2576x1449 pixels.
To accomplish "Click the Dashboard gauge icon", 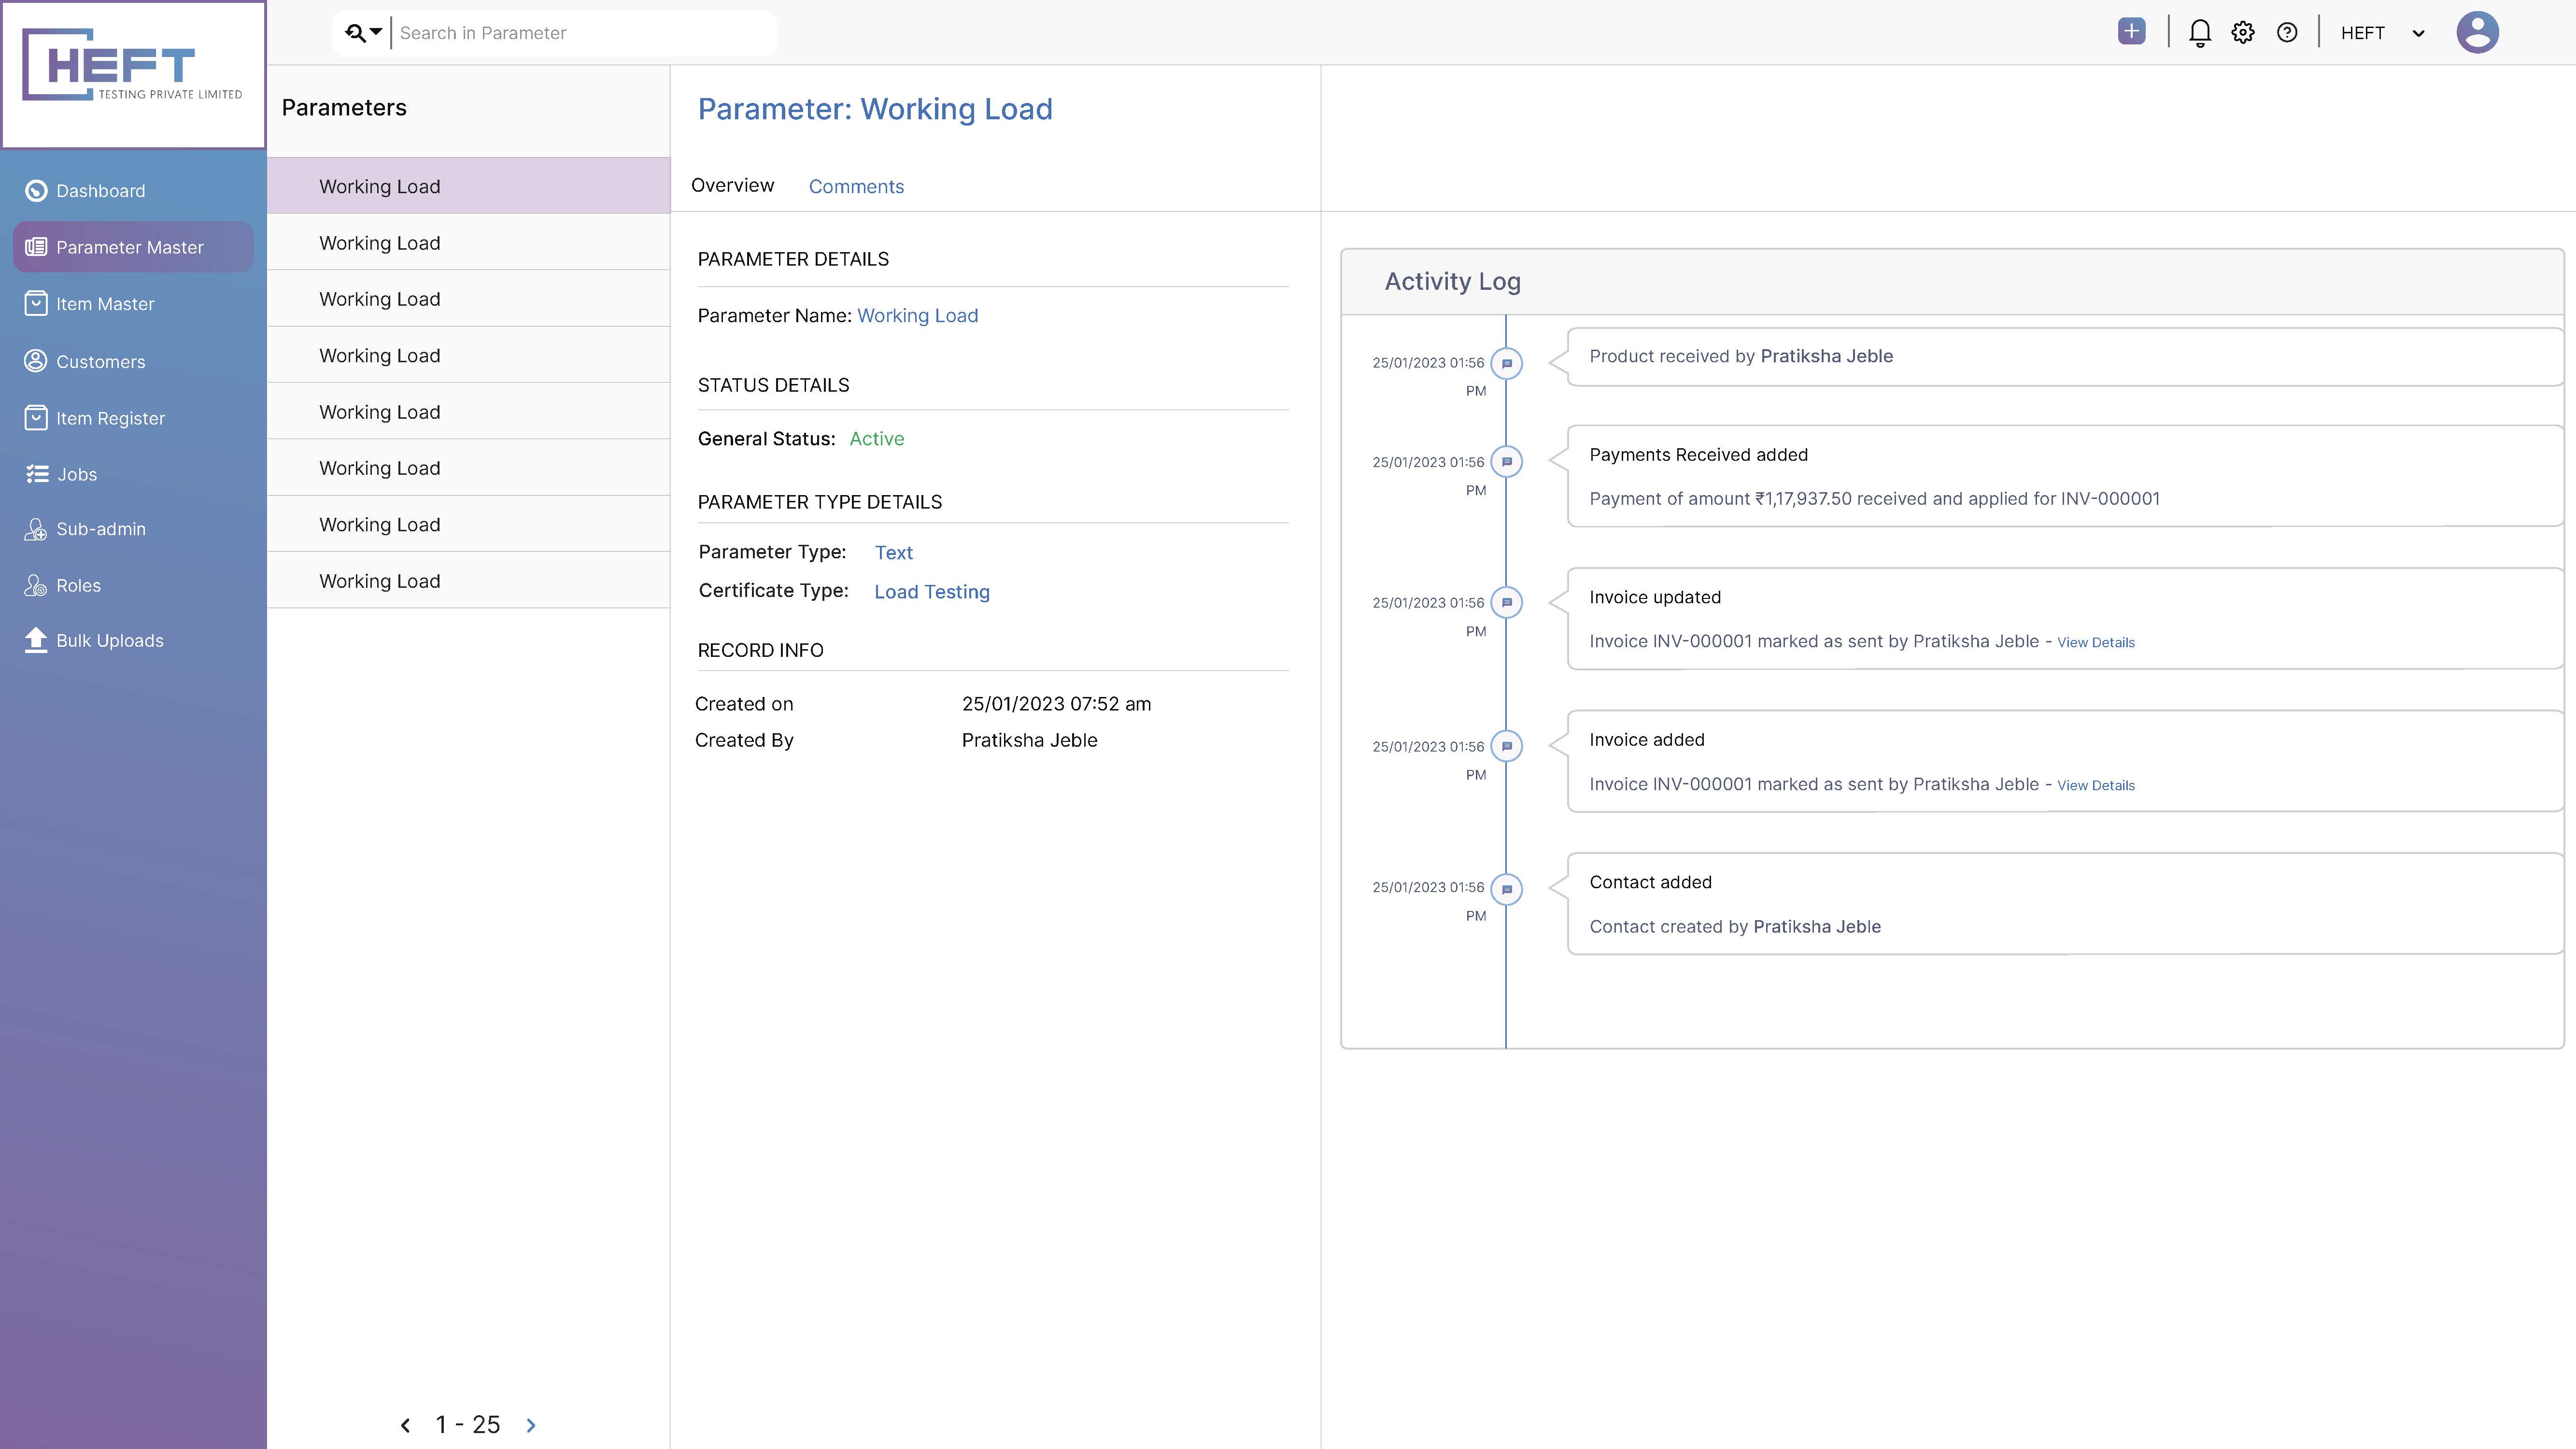I will (x=36, y=191).
